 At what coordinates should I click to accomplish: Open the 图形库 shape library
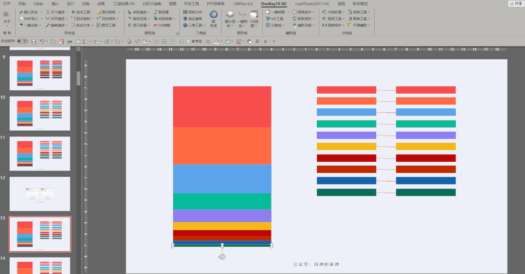pyautogui.click(x=213, y=19)
